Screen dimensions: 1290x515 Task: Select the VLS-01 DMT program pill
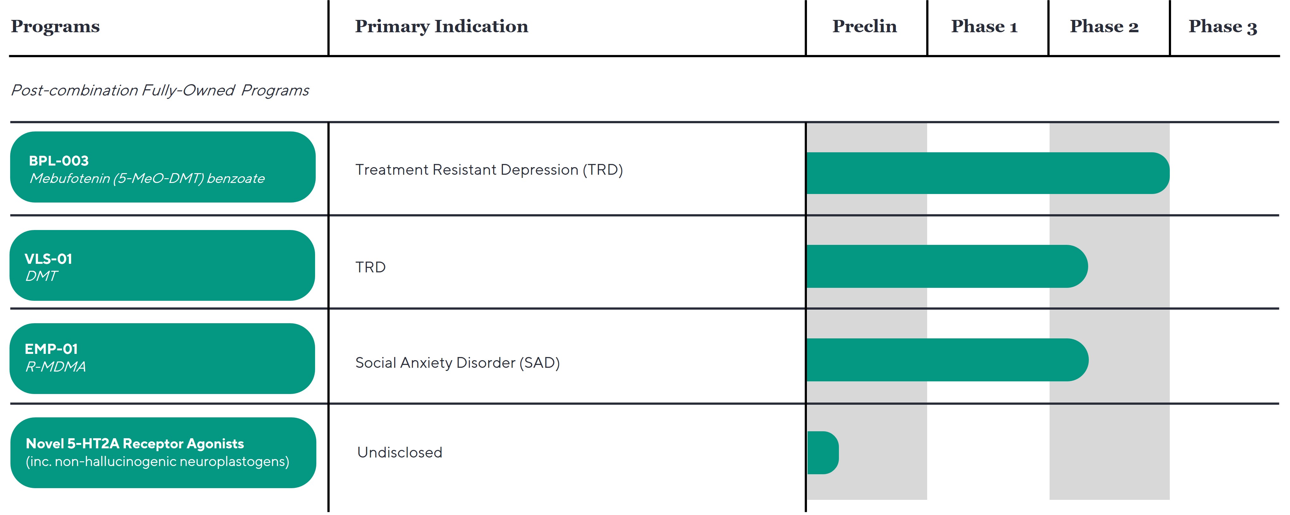coord(162,265)
